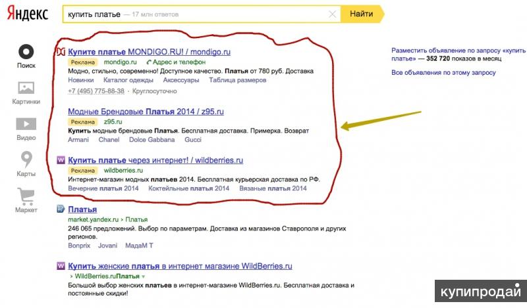Click the Найти search button
Image resolution: width=527 pixels, height=308 pixels.
click(362, 14)
